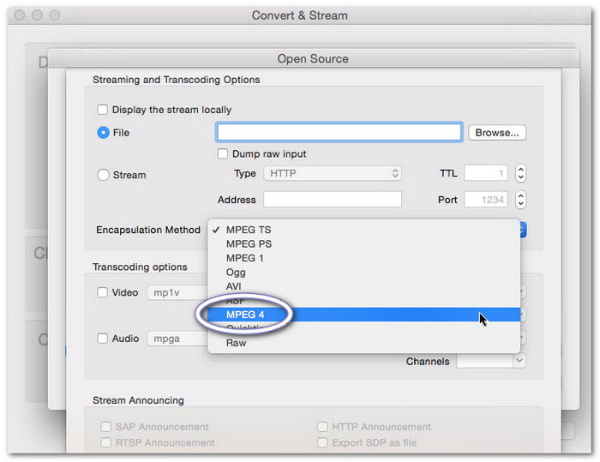Enable the Video transcoding checkbox

coord(102,292)
